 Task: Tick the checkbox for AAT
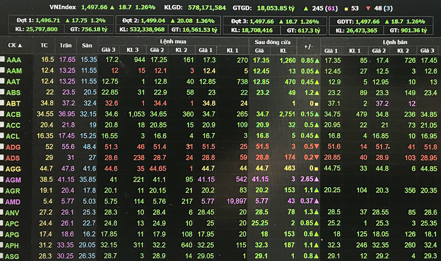point(2,81)
